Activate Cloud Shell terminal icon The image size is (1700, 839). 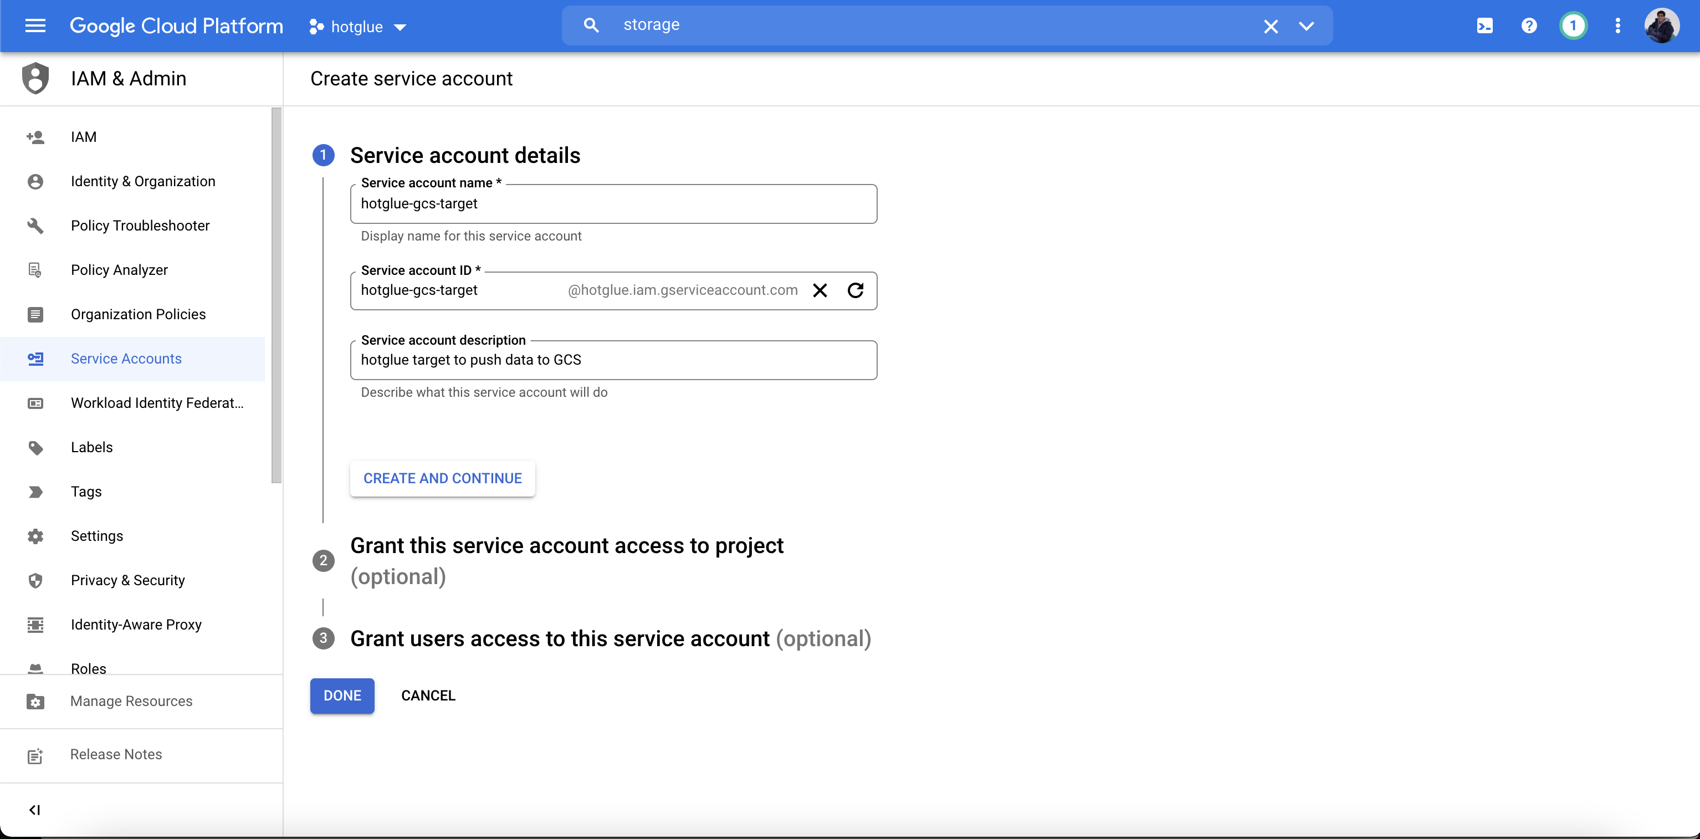pos(1484,25)
